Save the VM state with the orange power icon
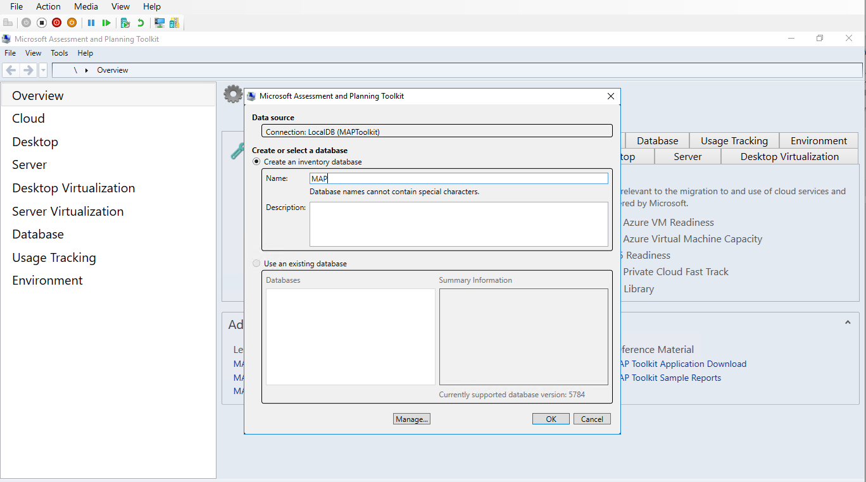The image size is (866, 482). (72, 23)
